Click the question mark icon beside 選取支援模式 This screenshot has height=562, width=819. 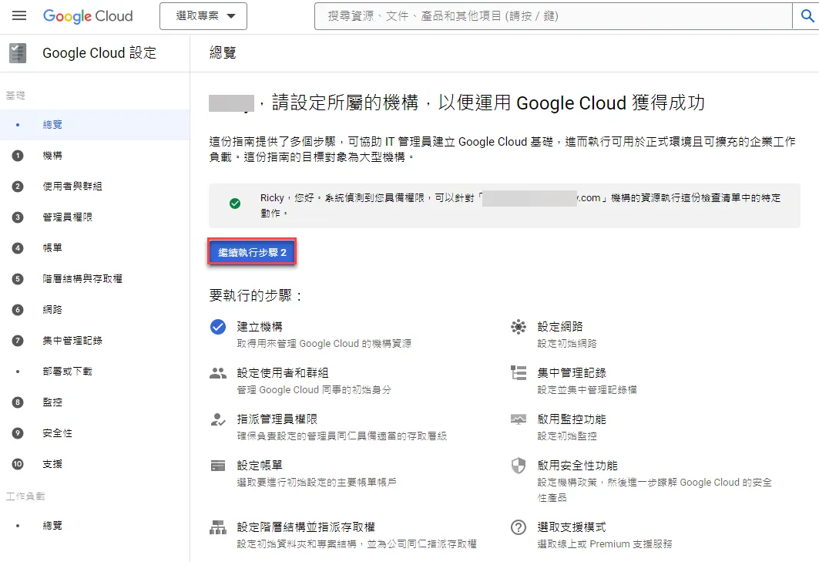click(519, 527)
